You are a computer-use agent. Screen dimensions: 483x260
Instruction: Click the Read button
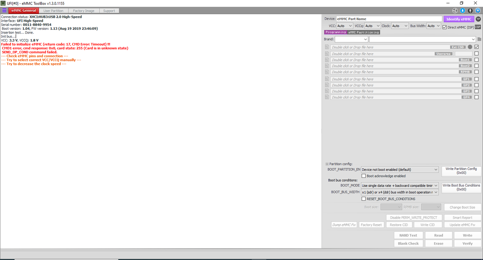click(438, 235)
